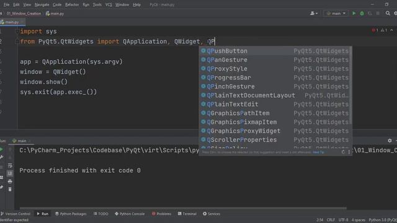The width and height of the screenshot is (397, 223).
Task: Open the Code menu
Action: (x=57, y=4)
